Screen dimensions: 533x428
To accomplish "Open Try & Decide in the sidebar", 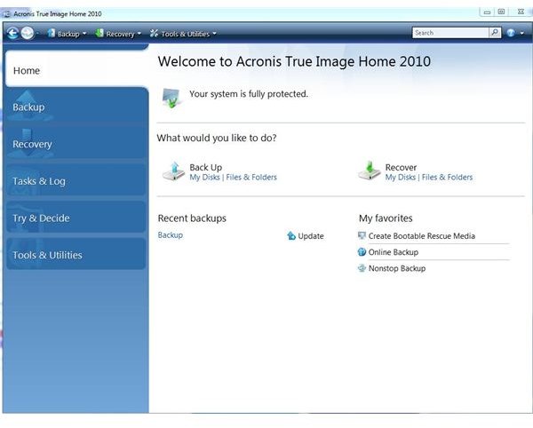I will click(76, 218).
